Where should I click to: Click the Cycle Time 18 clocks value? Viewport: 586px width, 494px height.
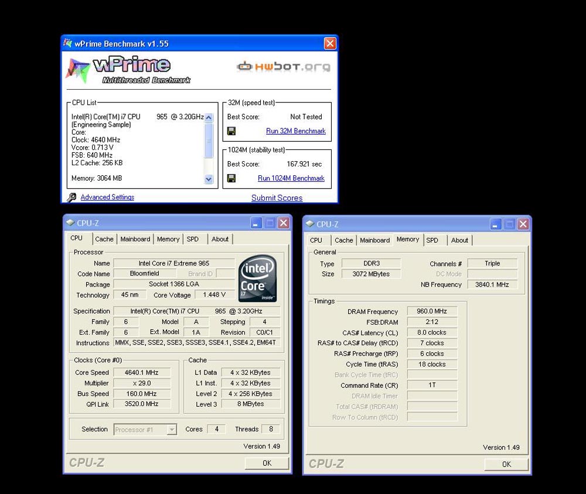432,364
